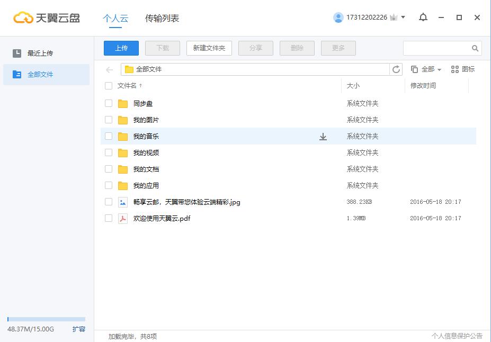Select 最近上传 in sidebar

[46, 53]
